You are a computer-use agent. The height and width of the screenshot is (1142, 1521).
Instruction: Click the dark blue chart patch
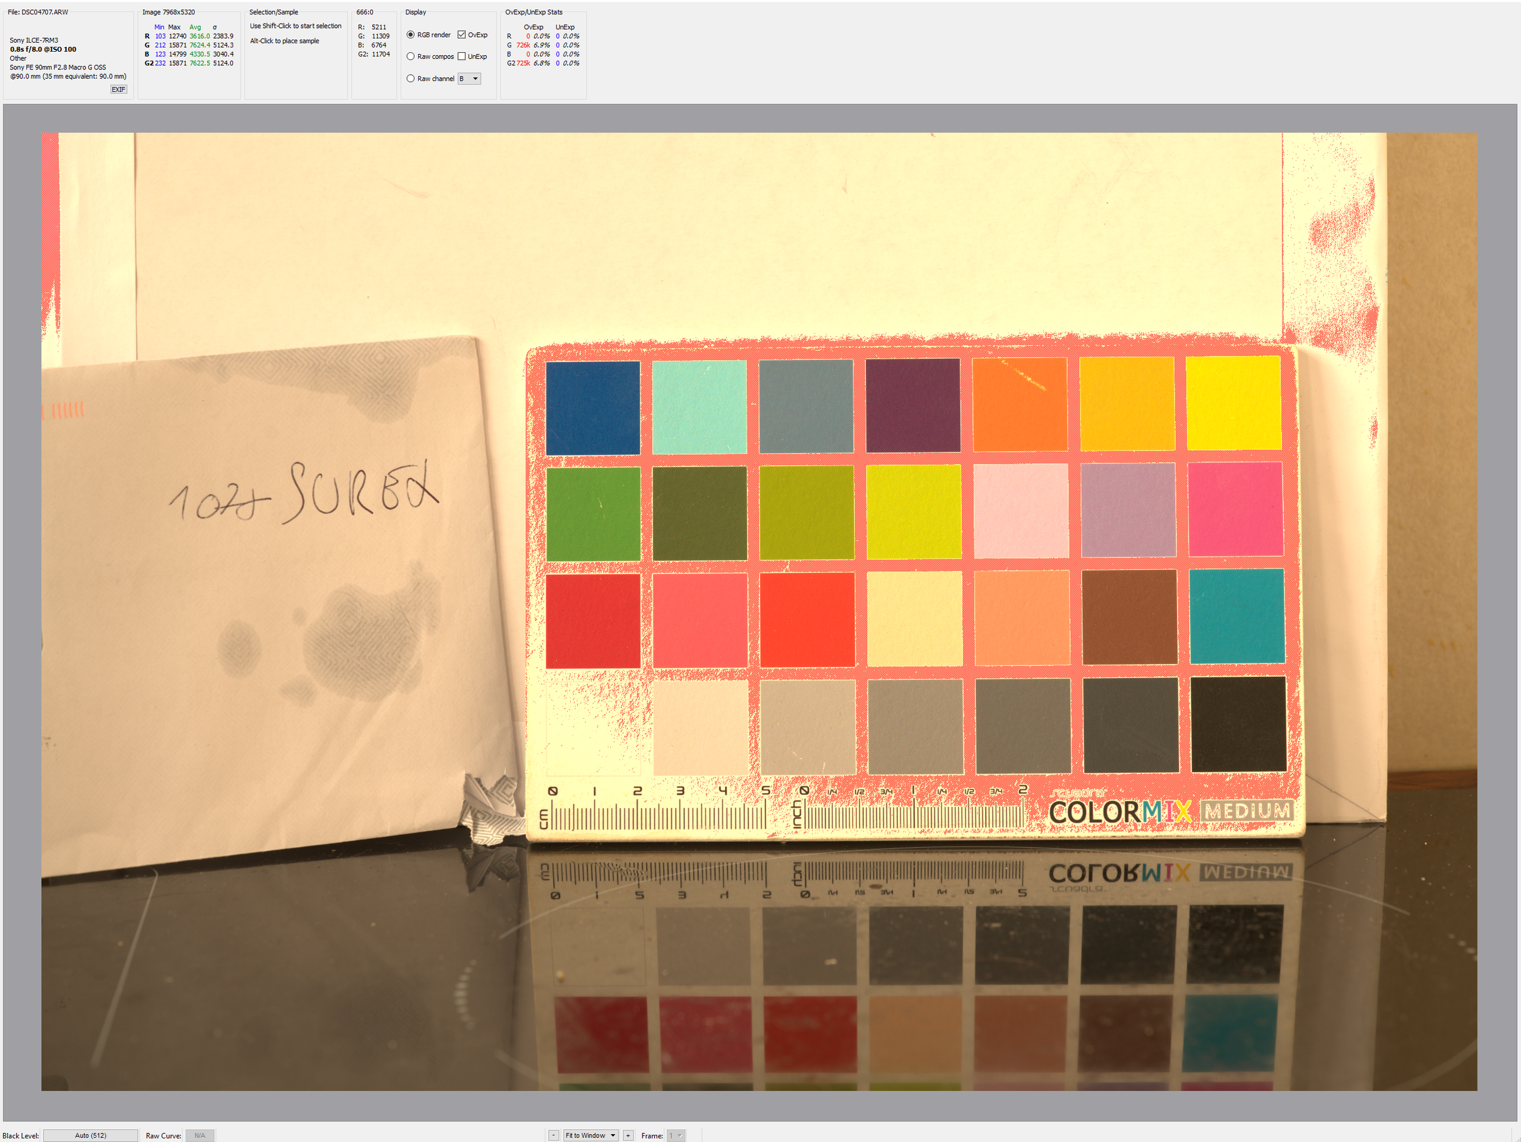pyautogui.click(x=592, y=408)
